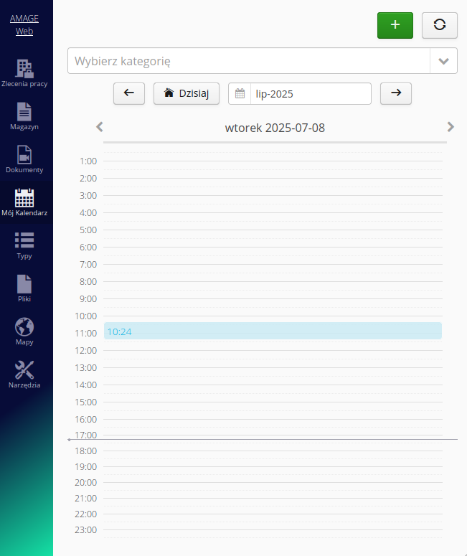Open the 10:24 calendar event

(x=273, y=331)
